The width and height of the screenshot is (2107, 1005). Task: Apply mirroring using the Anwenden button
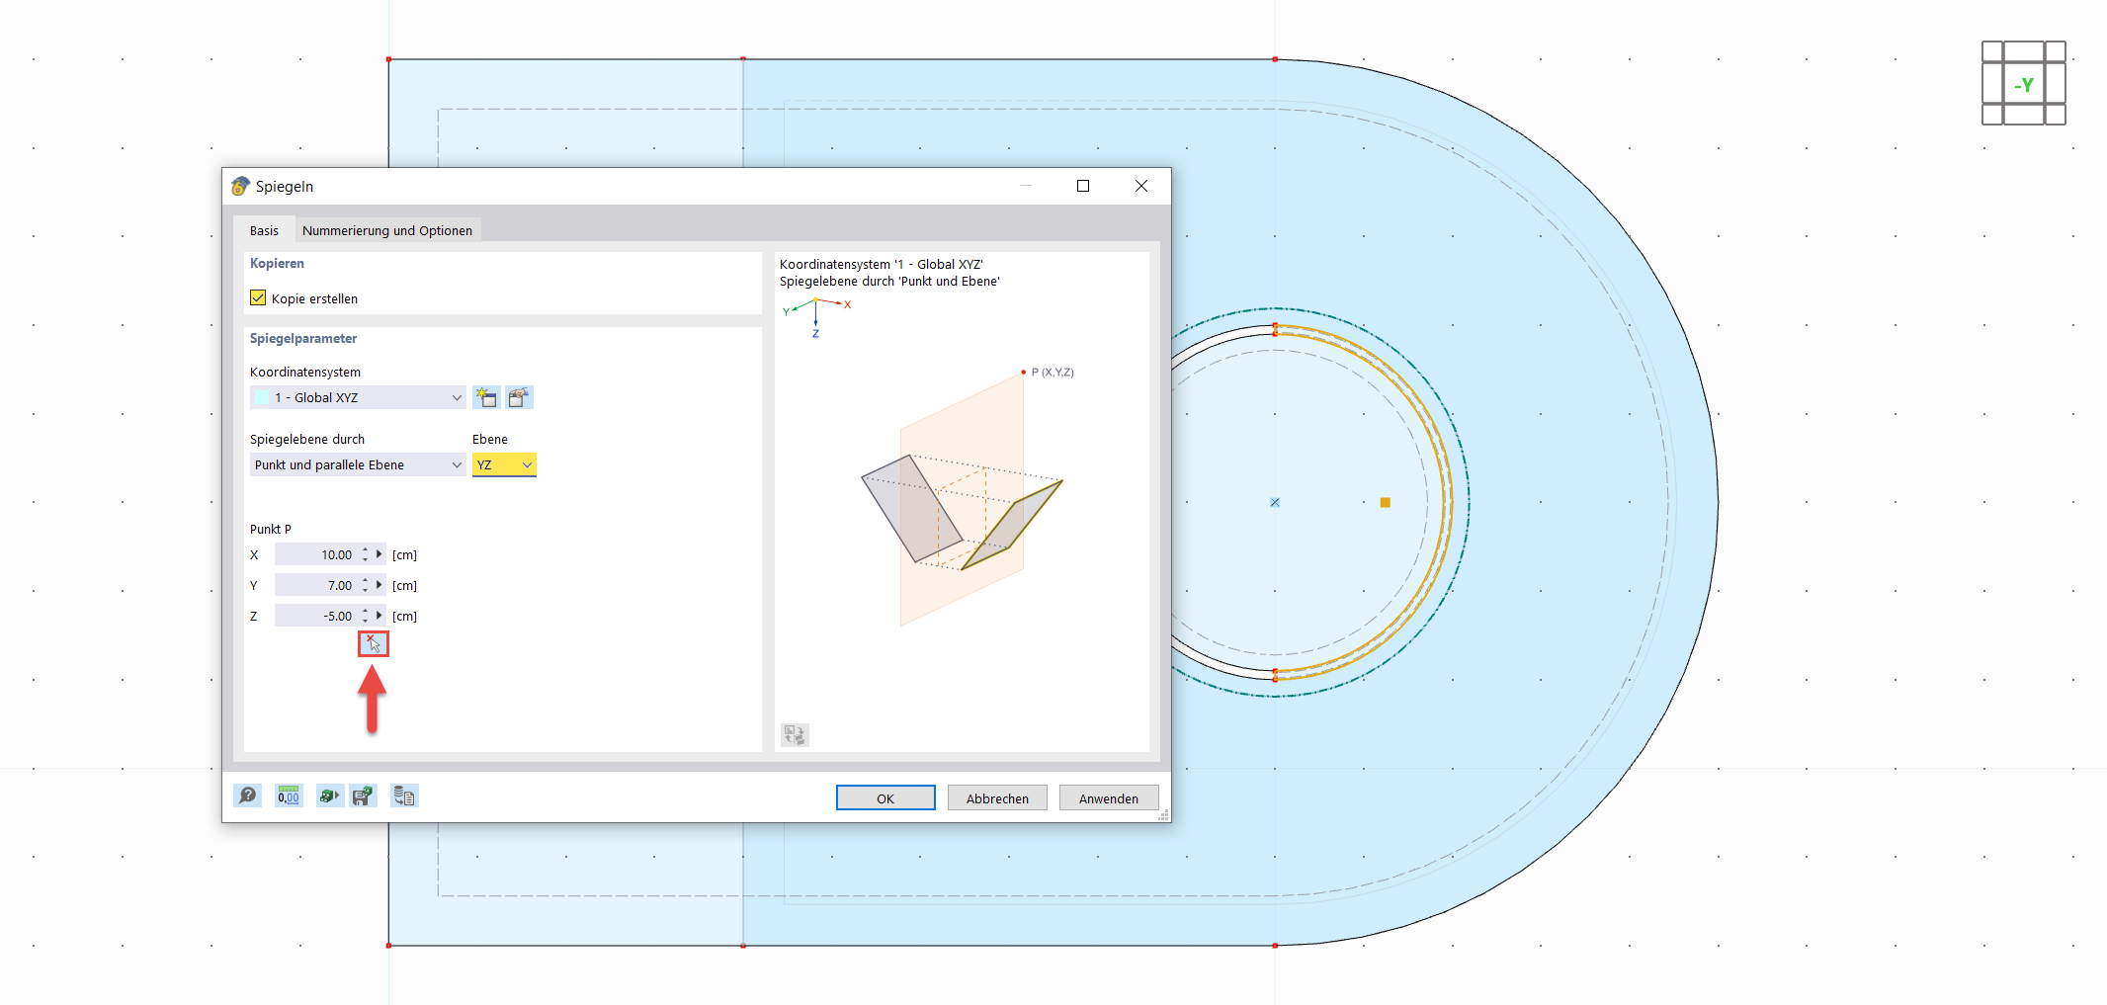[x=1108, y=797]
